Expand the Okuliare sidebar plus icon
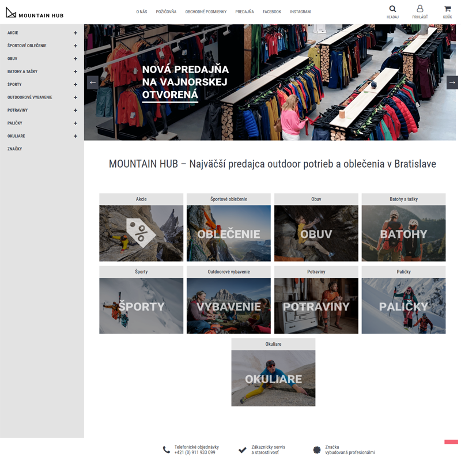The height and width of the screenshot is (461, 461). coord(75,136)
